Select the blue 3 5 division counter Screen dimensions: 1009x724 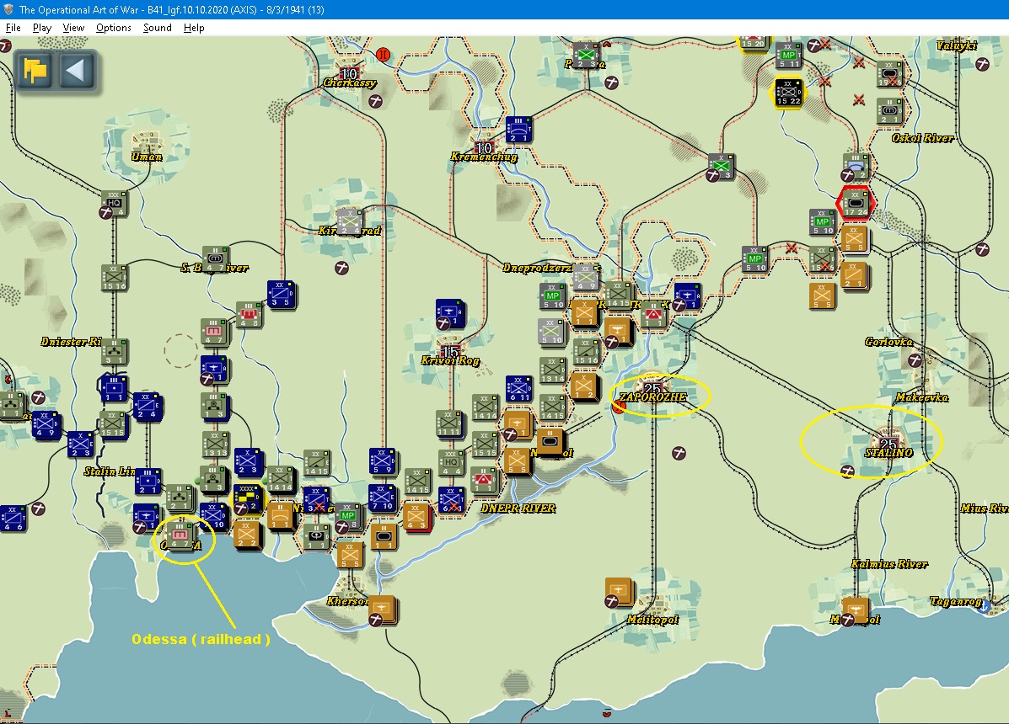pyautogui.click(x=281, y=294)
